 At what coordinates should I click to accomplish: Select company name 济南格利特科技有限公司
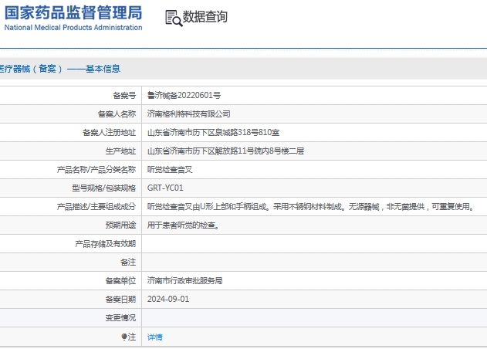click(188, 114)
